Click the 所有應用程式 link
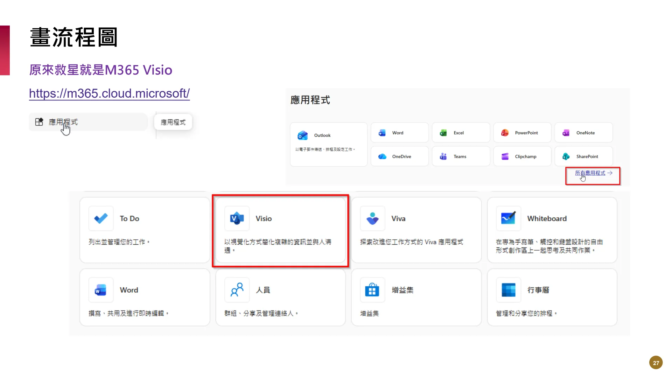 click(590, 173)
